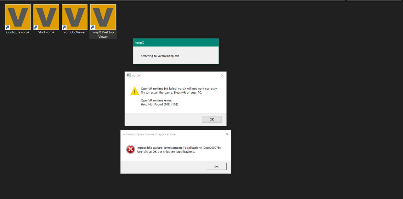Close the vorpX OpenVR warning dialog
403x199 pixels.
click(222, 75)
